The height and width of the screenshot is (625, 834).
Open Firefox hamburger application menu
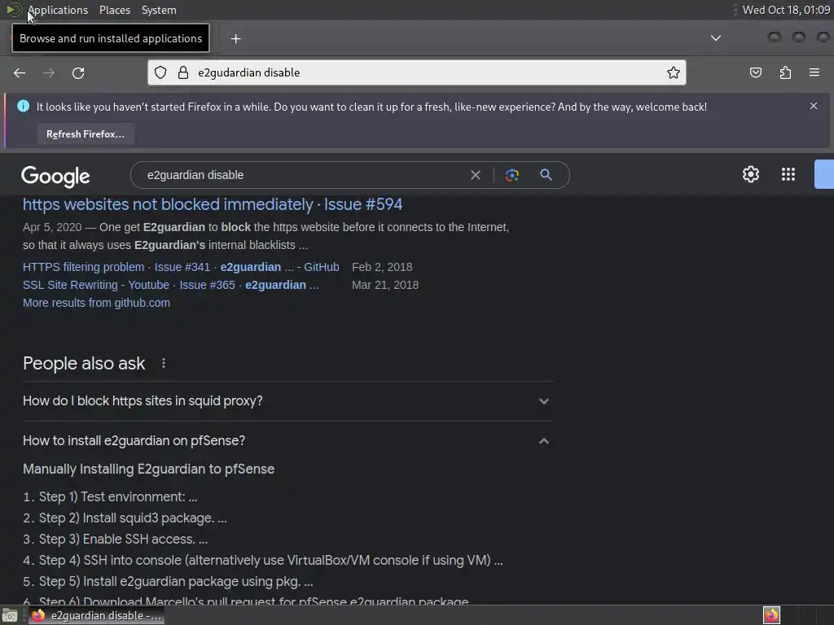(x=814, y=72)
